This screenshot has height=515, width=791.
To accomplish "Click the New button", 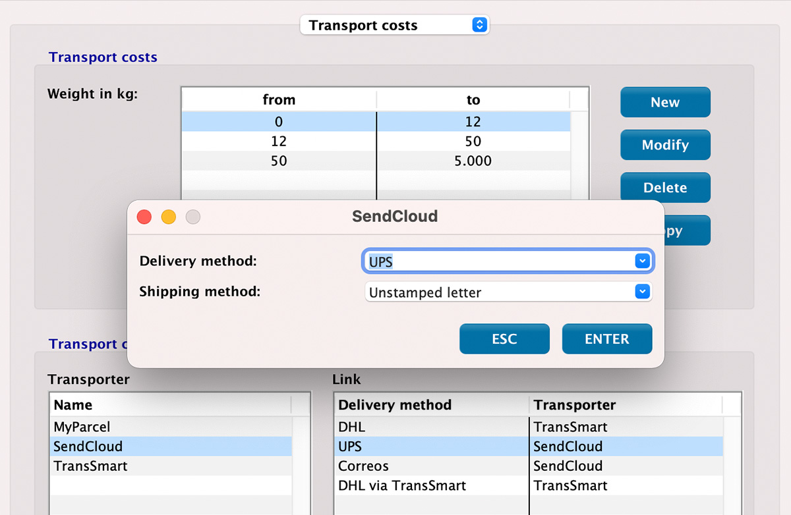I will pos(664,102).
